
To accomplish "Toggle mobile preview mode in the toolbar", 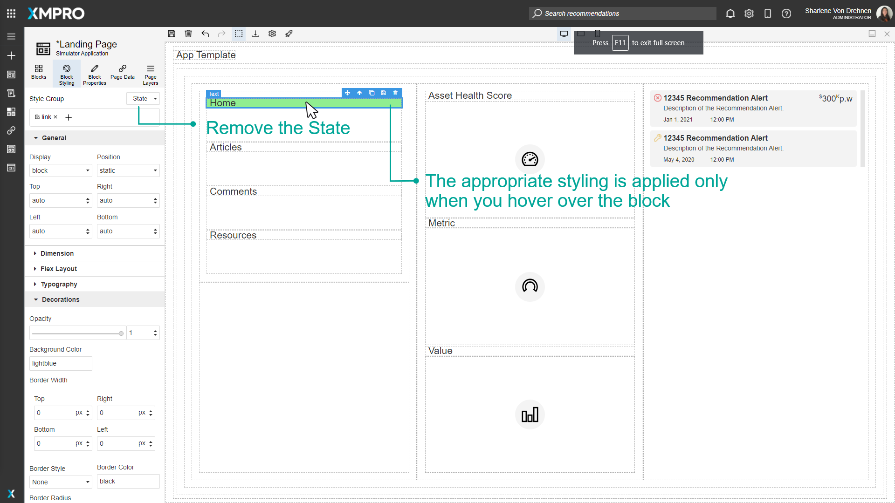I will pos(598,34).
